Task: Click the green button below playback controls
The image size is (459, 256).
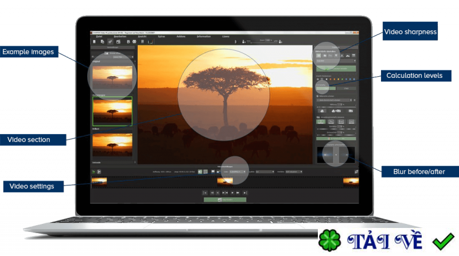Action: pos(225,200)
